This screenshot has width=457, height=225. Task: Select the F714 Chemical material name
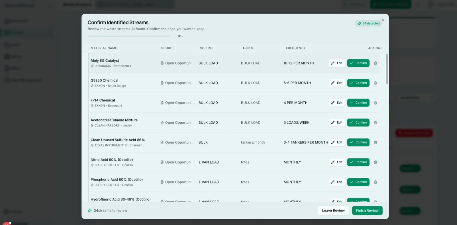click(103, 100)
